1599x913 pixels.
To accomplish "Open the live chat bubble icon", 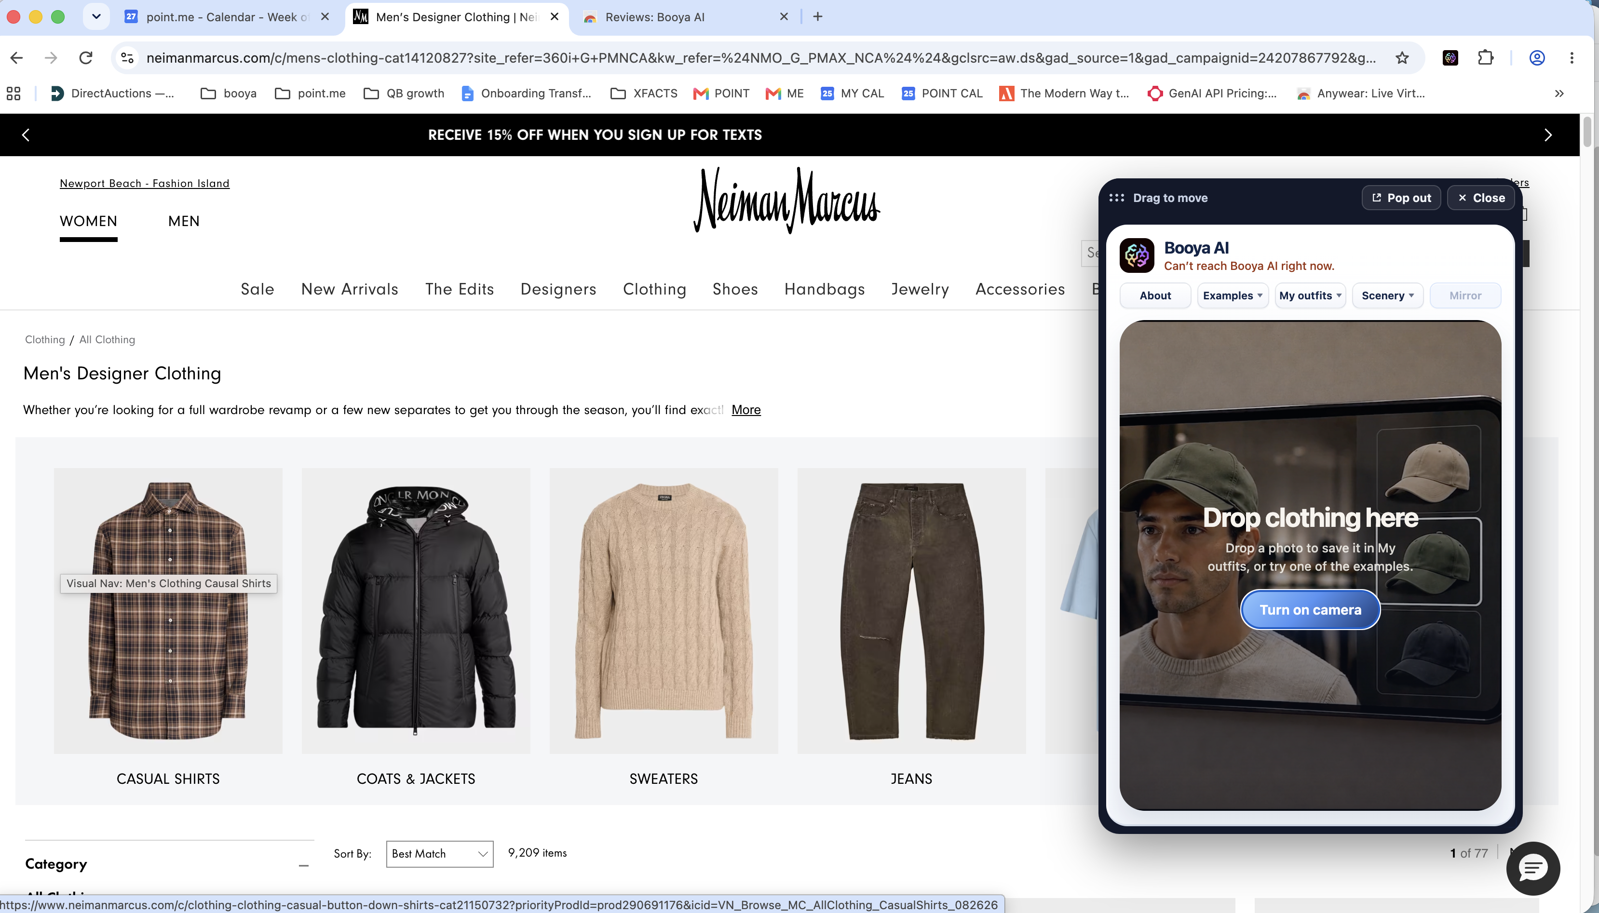I will [1533, 868].
